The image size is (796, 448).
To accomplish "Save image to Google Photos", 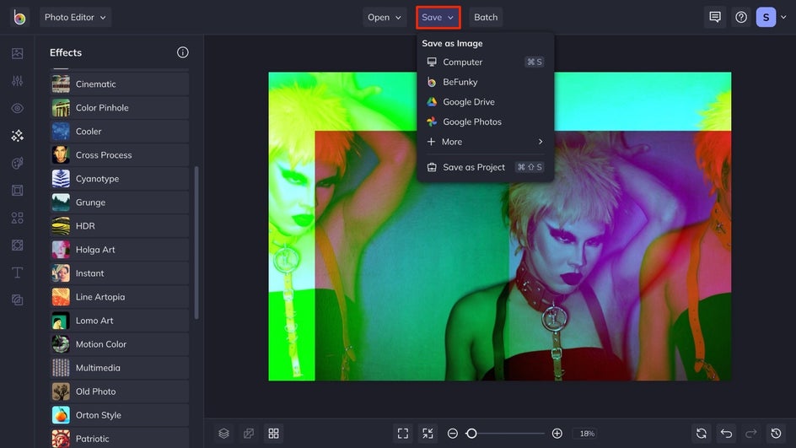I will 486,121.
